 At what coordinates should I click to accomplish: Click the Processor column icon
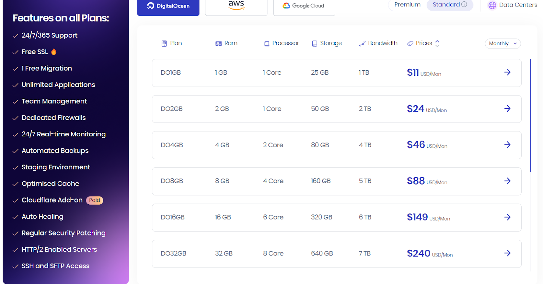pos(267,43)
